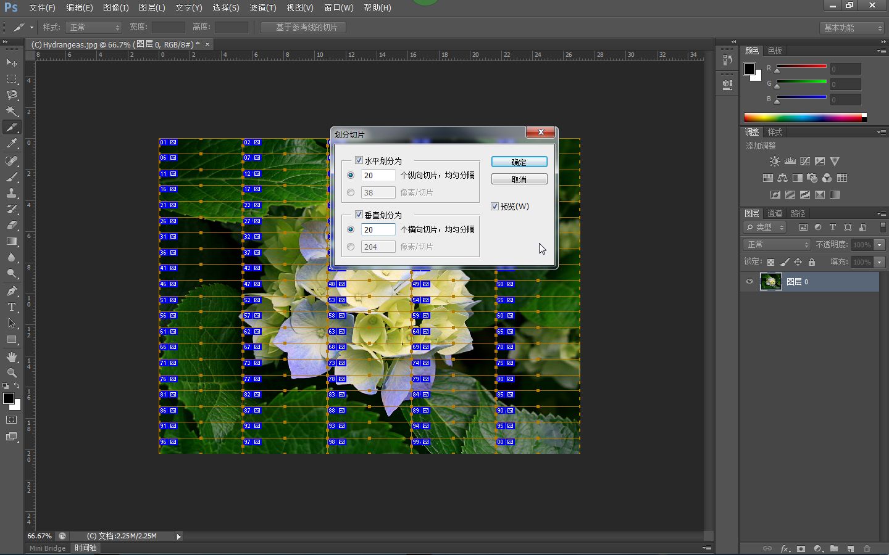The image size is (889, 555).
Task: Open the 滤镜(T) menu
Action: coord(262,7)
